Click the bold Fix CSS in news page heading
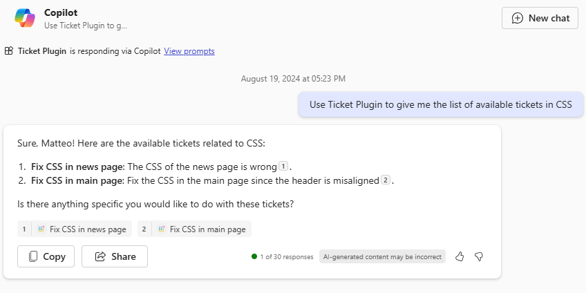 78,167
